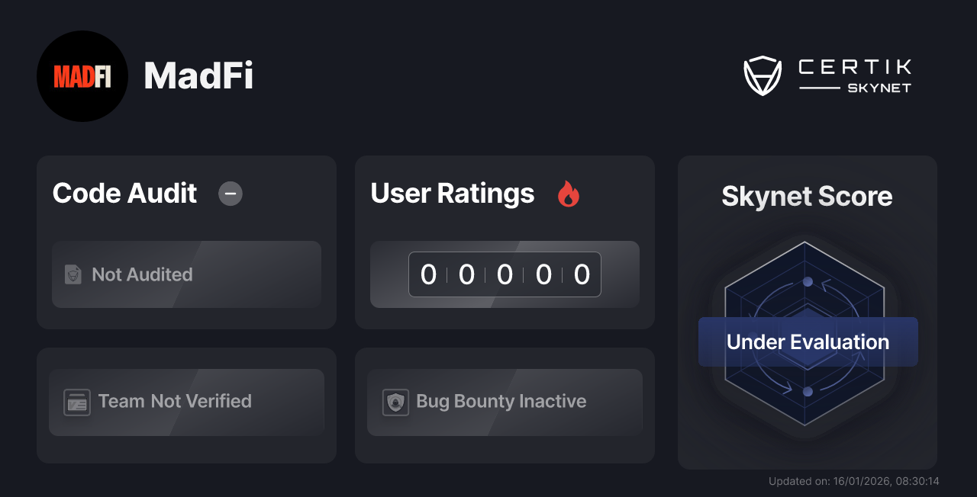Image resolution: width=977 pixels, height=497 pixels.
Task: Click the updated timestamp text
Action: [x=853, y=481]
